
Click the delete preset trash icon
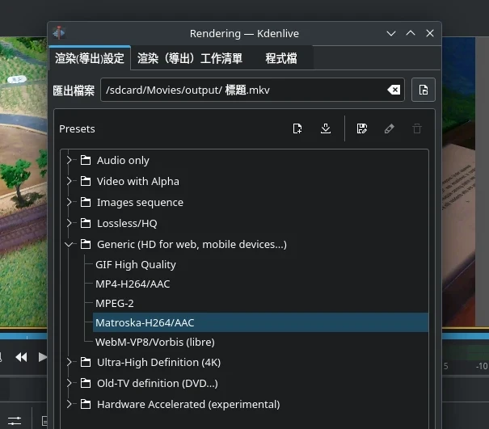click(x=417, y=128)
